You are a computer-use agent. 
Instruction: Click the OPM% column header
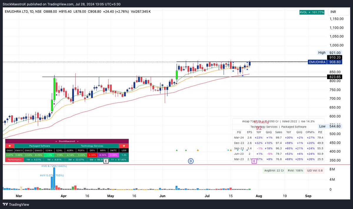point(310,132)
